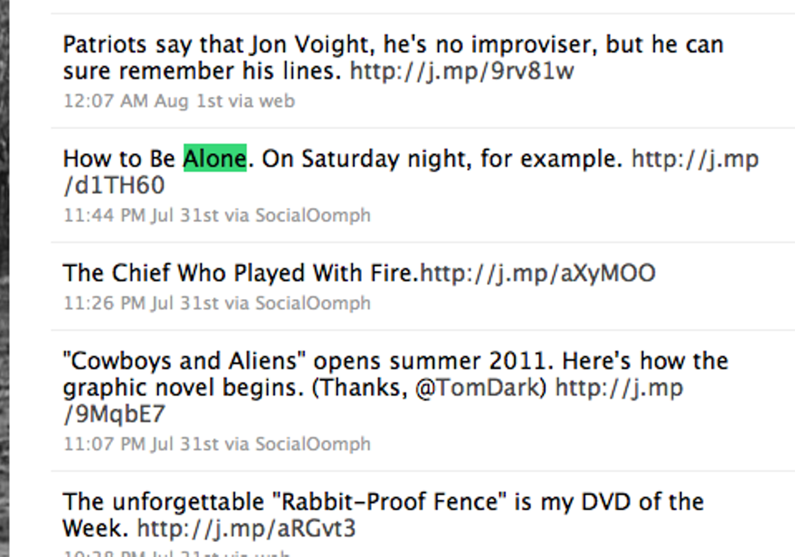Open SocialOomph source under How to Be Alone tweet

click(x=313, y=215)
